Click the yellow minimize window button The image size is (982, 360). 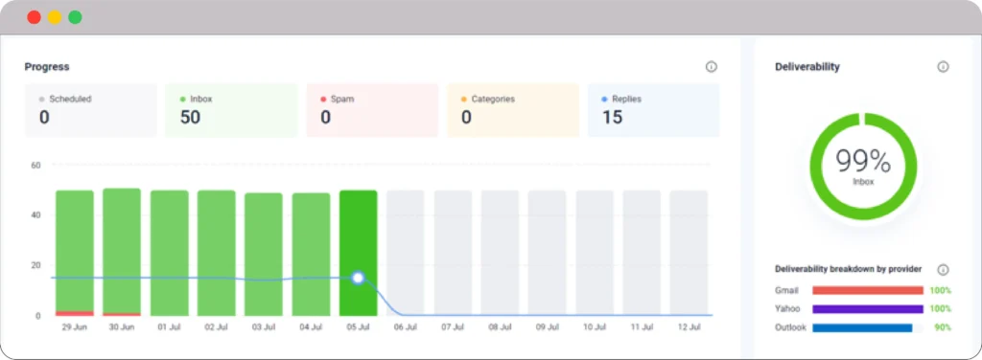click(x=55, y=17)
